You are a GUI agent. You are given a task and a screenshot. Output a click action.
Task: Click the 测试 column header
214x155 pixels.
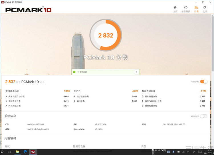click(7, 146)
